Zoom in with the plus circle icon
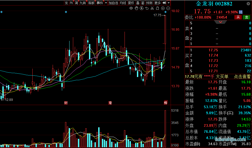The width and height of the screenshot is (252, 148). [163, 8]
